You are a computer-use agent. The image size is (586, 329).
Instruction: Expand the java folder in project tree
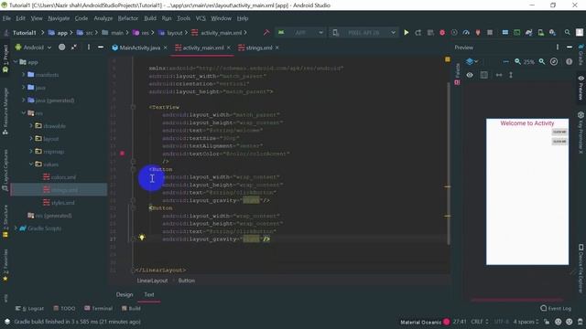click(24, 88)
